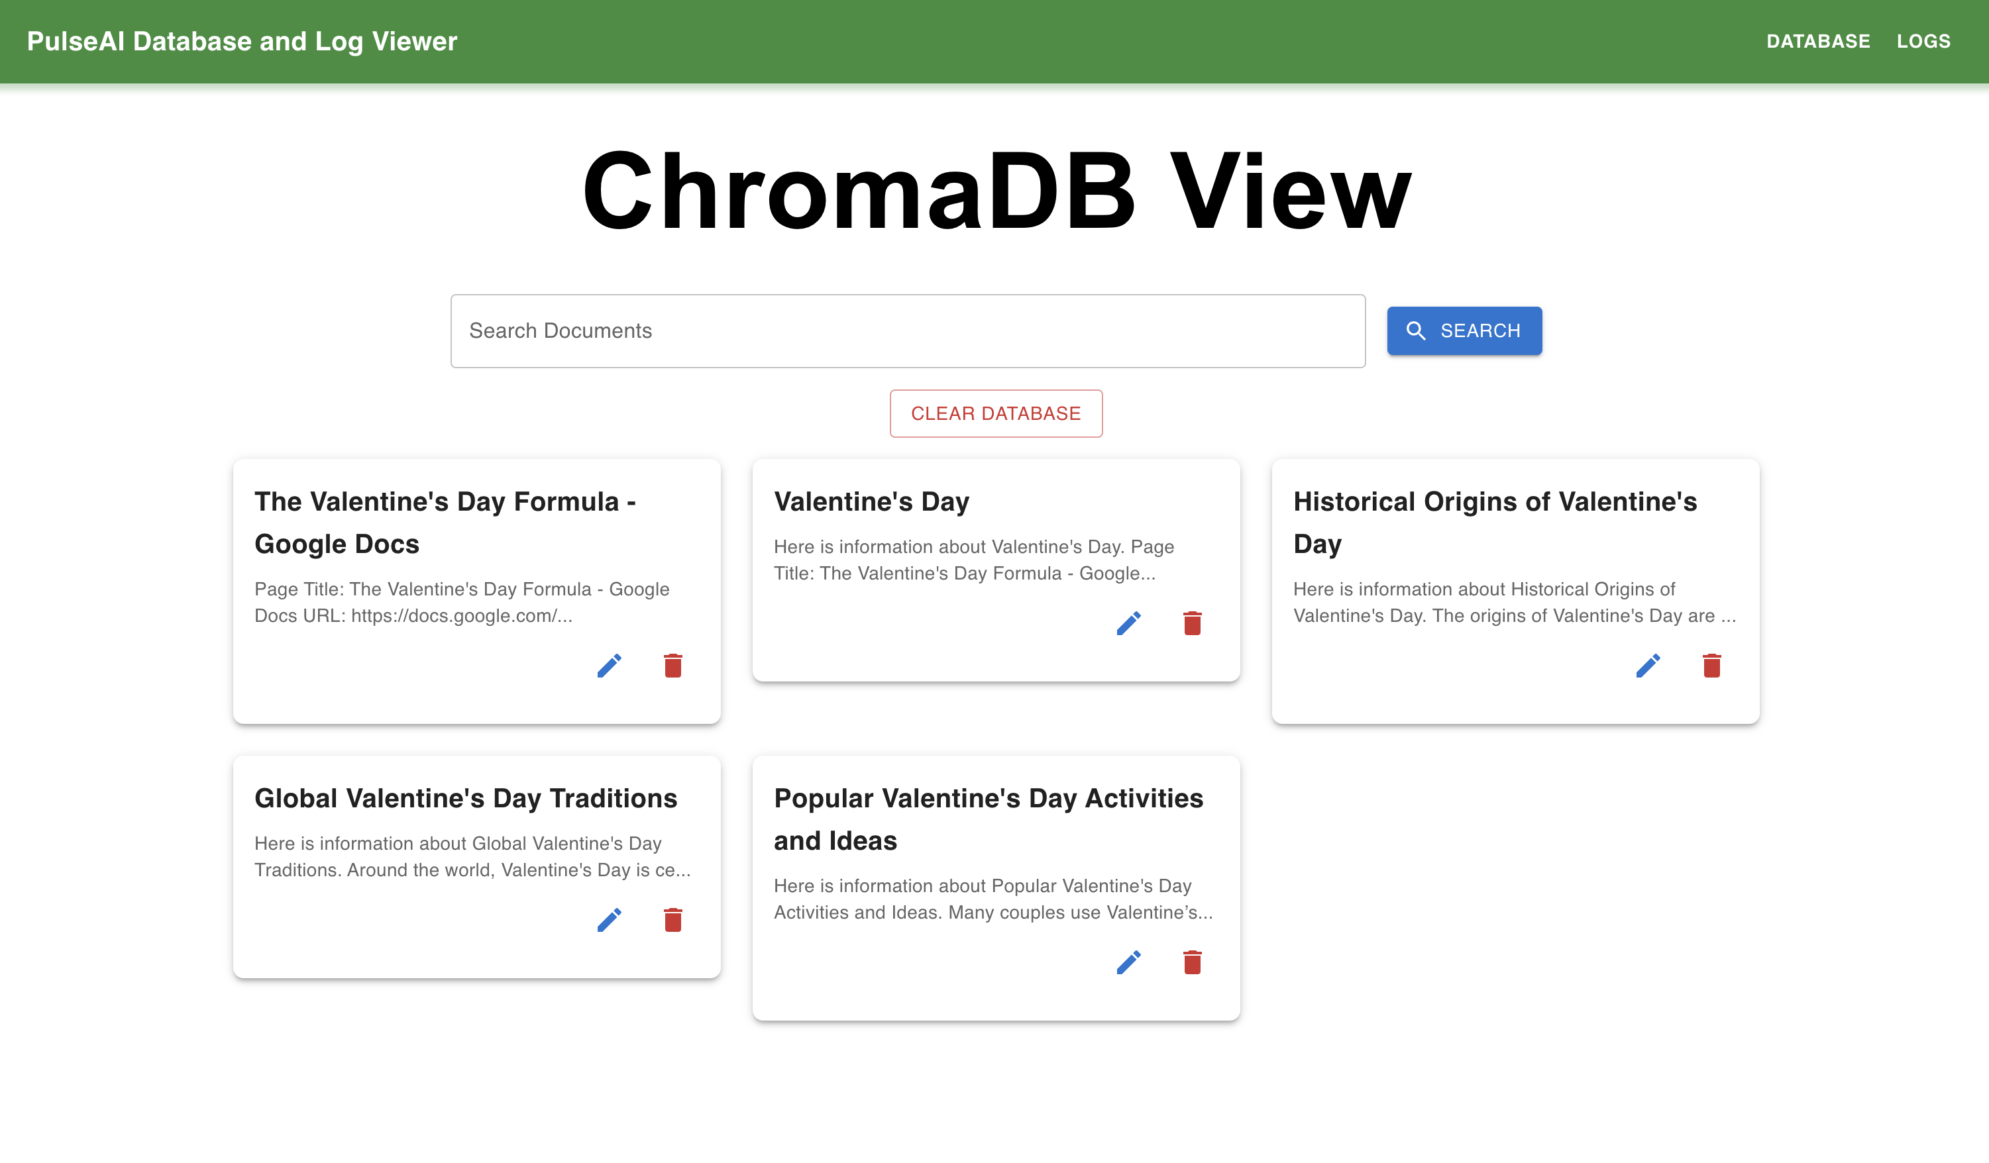Edit Historical Origins of Valentine's Day card
1989x1163 pixels.
(x=1647, y=666)
